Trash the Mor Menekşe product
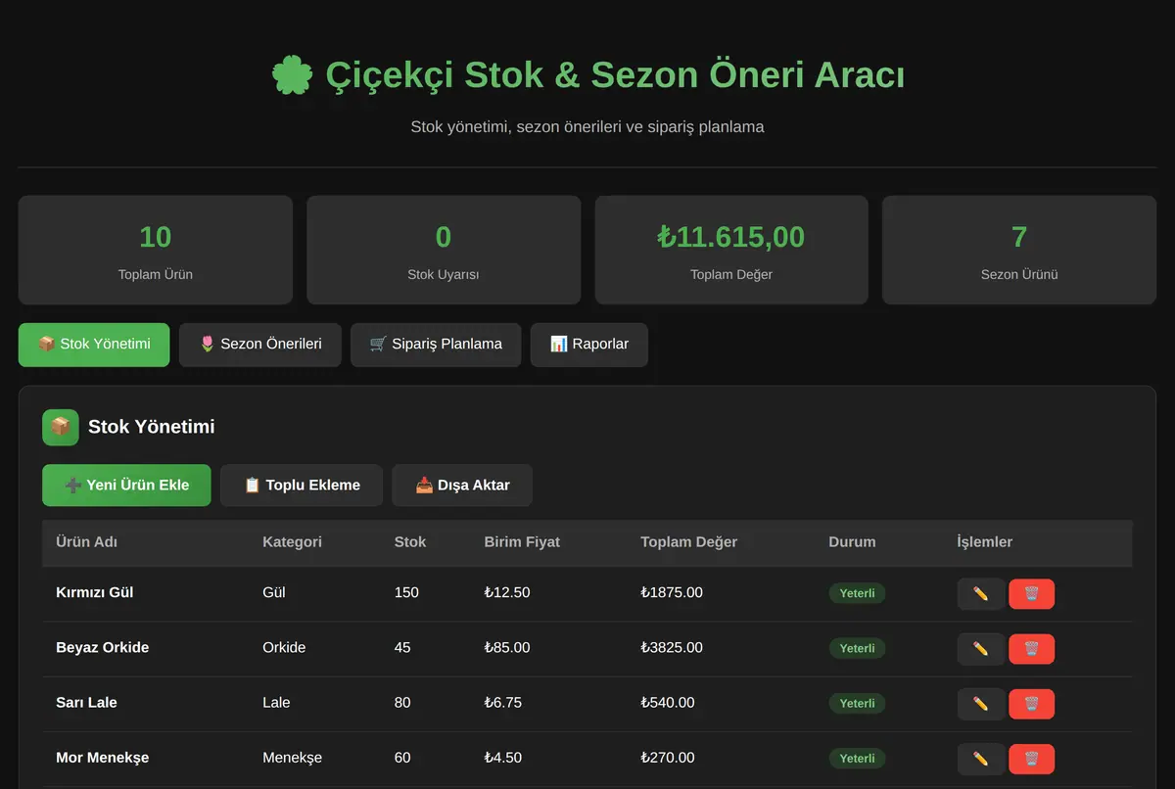This screenshot has height=789, width=1175. (1031, 759)
